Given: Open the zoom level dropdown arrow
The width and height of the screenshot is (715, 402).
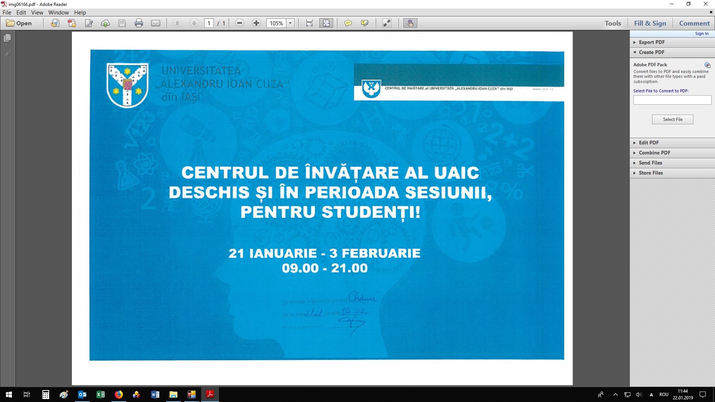Looking at the screenshot, I should click(x=290, y=23).
